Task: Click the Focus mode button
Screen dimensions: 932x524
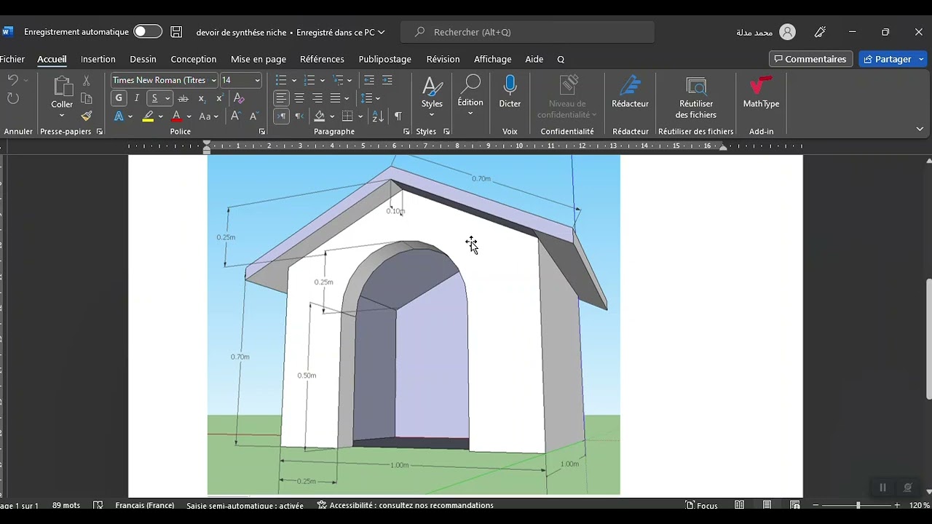Action: click(x=702, y=505)
